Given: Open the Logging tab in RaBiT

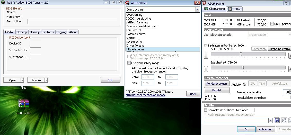Looking at the screenshot, I should (x=61, y=32).
